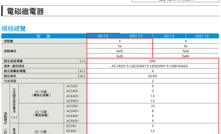
Task: Click the AC-15級 (電磁石負載) category cell
Action: (41, 93)
